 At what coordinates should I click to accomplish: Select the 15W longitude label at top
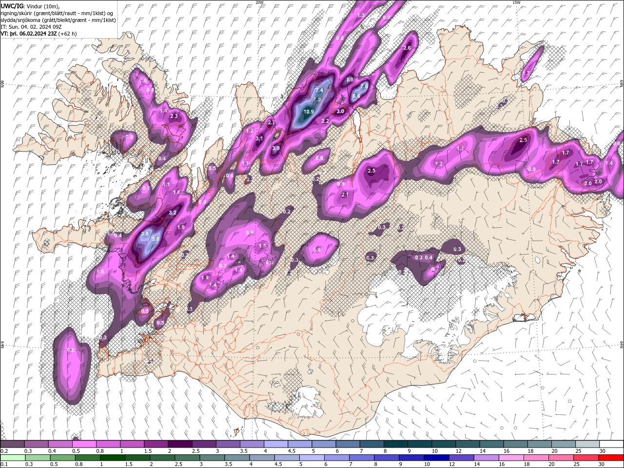[516, 2]
